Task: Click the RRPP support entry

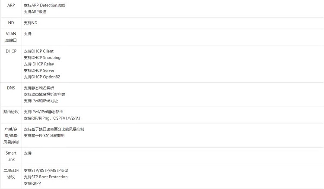Action: tap(32, 183)
